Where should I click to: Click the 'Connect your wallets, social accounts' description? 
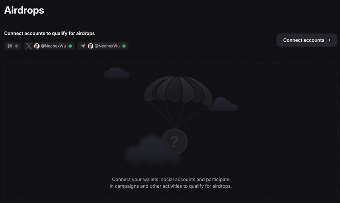(171, 183)
